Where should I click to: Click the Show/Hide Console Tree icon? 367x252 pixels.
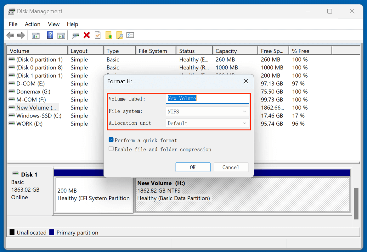point(36,35)
